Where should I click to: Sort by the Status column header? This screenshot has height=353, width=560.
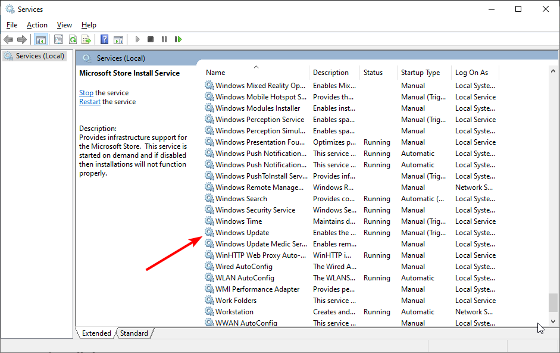click(x=378, y=73)
